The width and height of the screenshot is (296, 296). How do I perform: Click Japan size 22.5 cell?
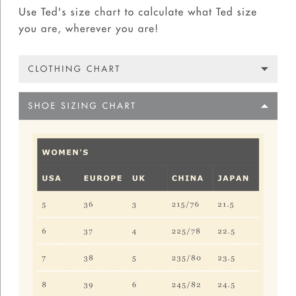pyautogui.click(x=226, y=232)
